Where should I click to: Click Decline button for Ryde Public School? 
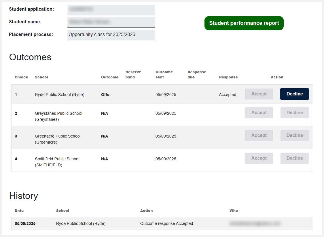click(x=294, y=94)
